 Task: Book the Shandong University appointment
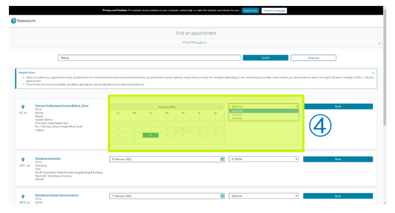tap(338, 159)
